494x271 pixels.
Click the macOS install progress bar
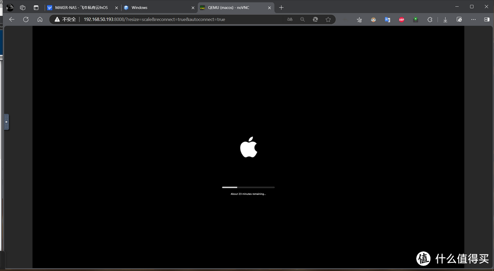248,187
